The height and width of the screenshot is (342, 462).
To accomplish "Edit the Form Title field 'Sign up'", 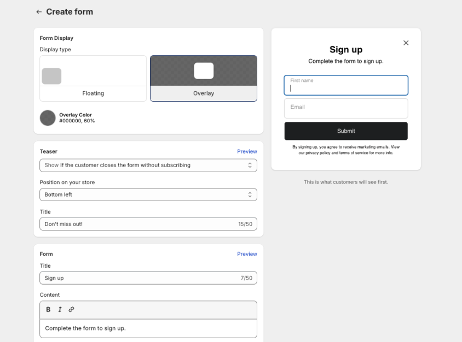I will click(148, 278).
